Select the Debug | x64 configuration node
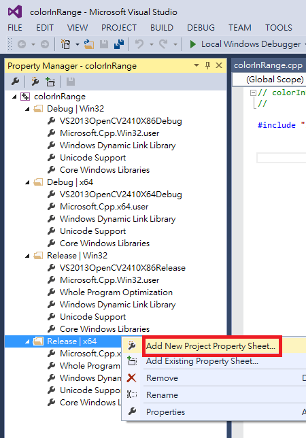 [x=70, y=182]
